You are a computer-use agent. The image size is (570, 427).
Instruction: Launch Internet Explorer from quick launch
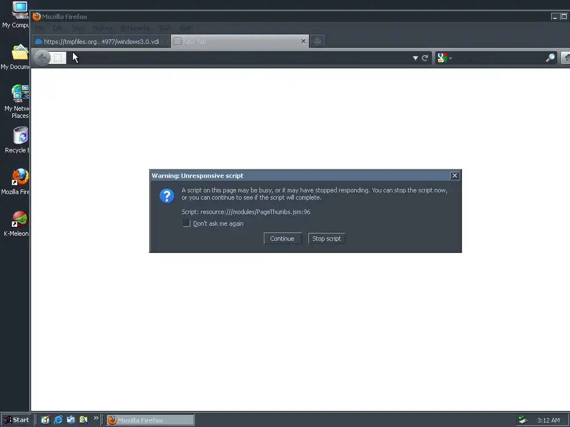coord(58,420)
